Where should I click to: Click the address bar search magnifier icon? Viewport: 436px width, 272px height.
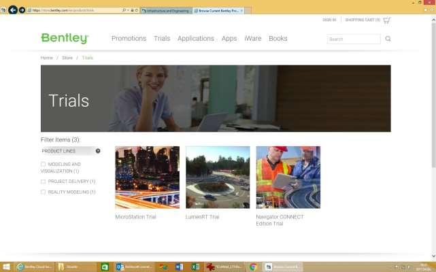pos(124,10)
